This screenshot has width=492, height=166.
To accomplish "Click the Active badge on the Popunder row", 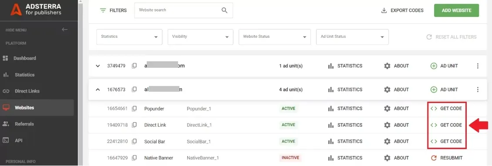I will [288, 108].
